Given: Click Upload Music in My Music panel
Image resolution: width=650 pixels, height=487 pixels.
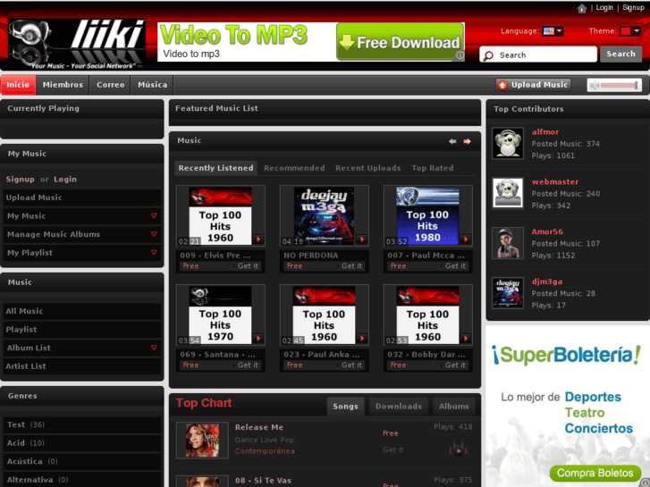Looking at the screenshot, I should click(x=82, y=197).
